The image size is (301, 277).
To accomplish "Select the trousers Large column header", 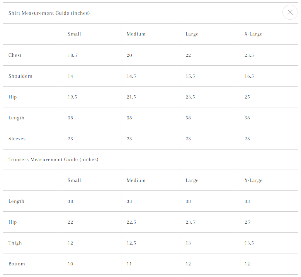I will 192,180.
